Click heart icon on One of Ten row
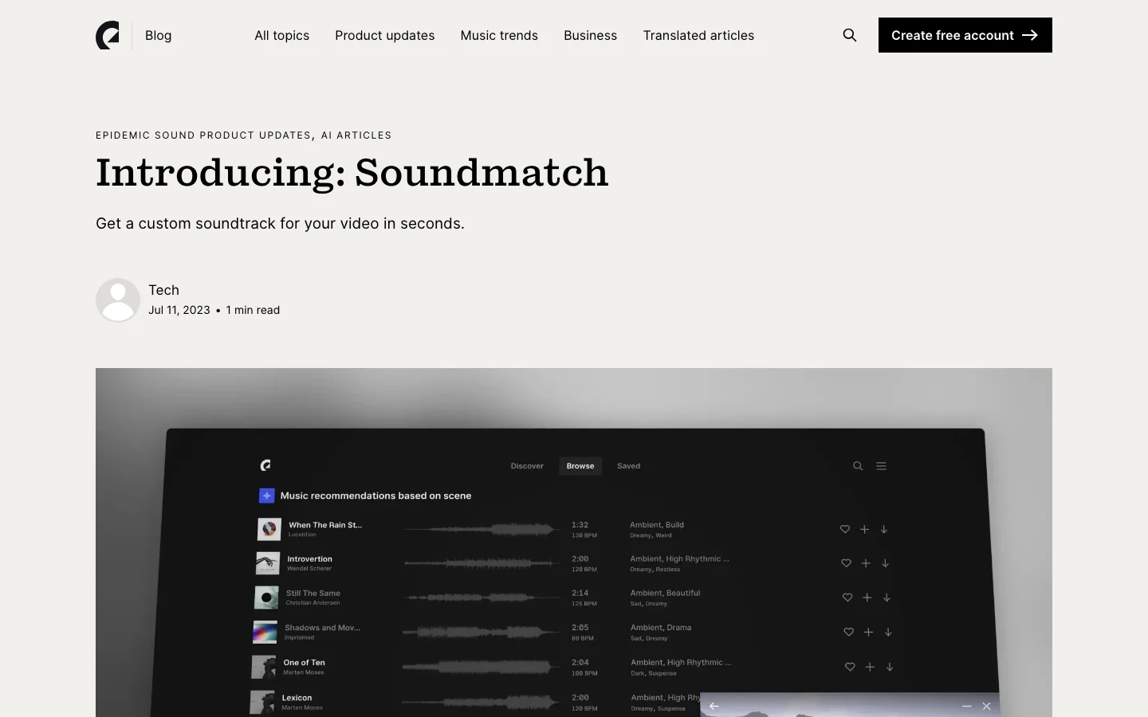The width and height of the screenshot is (1148, 717). (x=850, y=667)
